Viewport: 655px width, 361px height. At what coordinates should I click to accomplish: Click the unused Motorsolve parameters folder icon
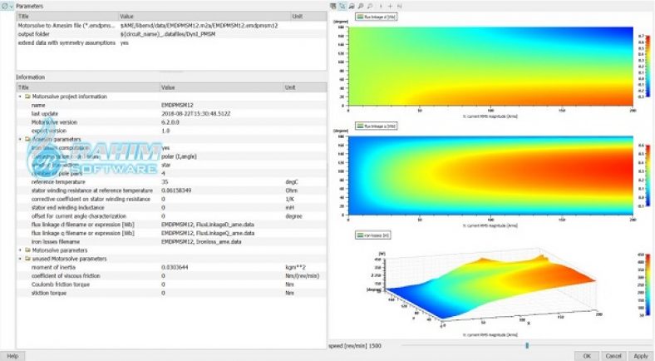(x=27, y=258)
